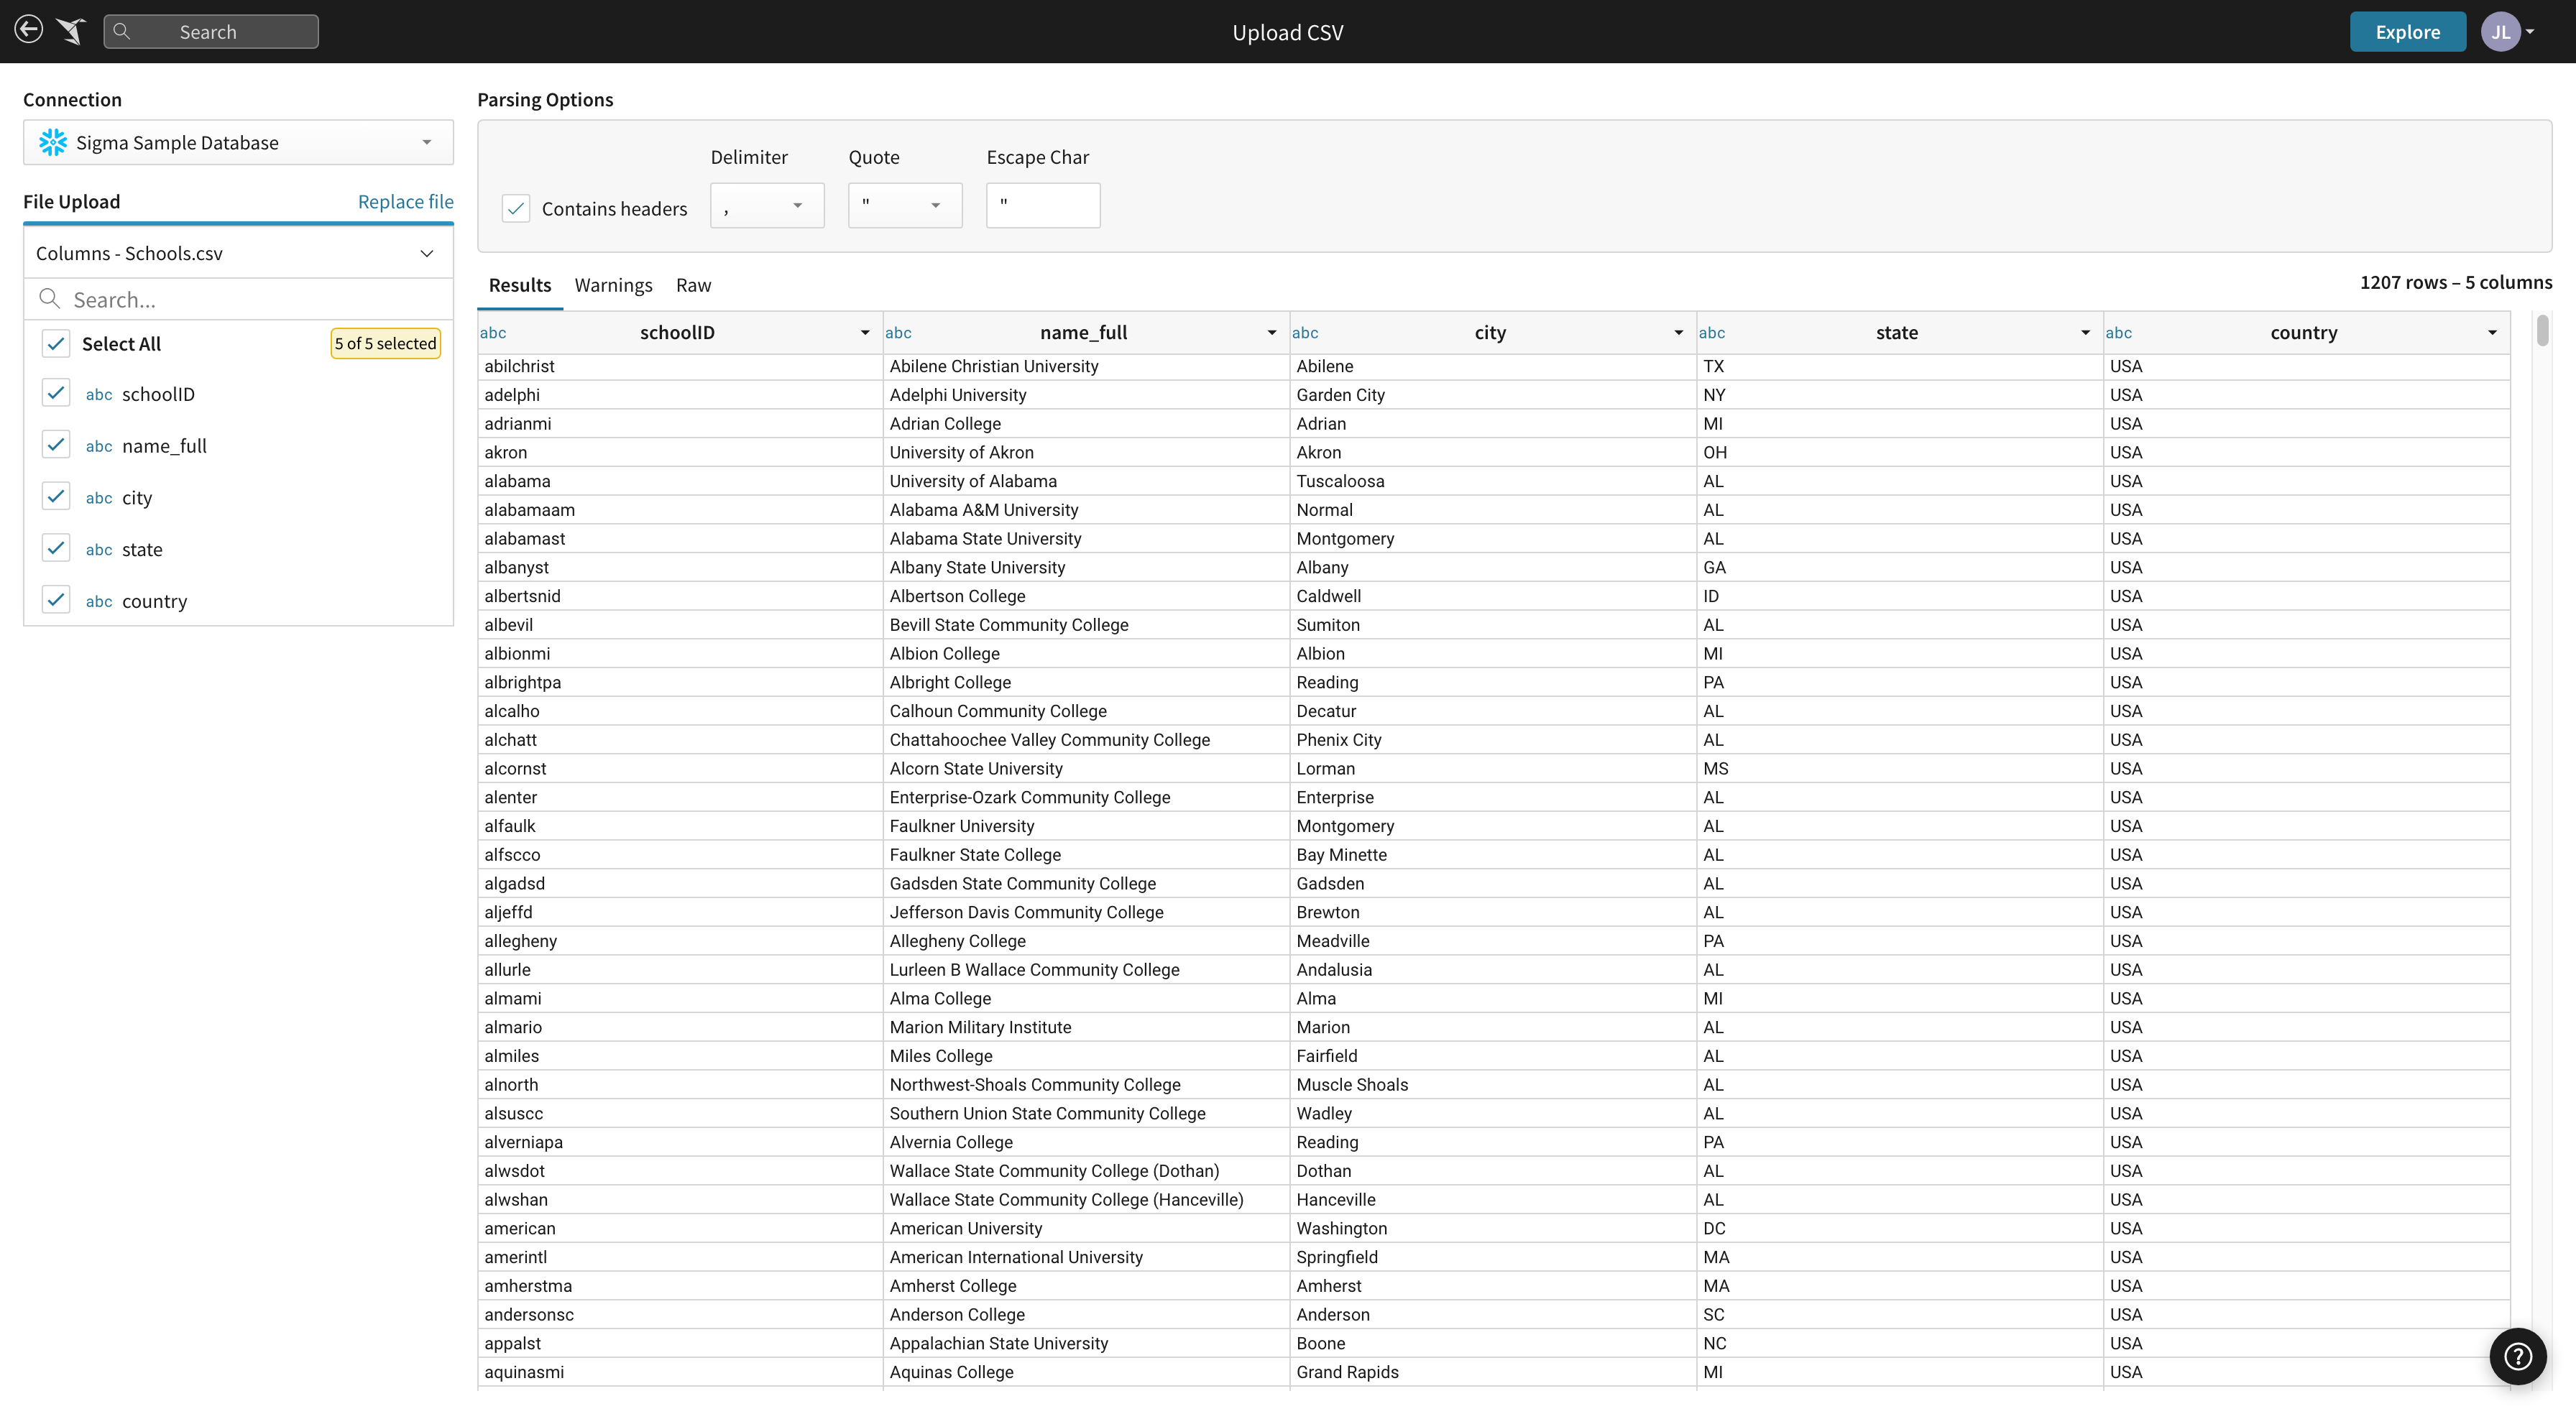The image size is (2576, 1414).
Task: Click abc type icon of city header
Action: 1305,332
